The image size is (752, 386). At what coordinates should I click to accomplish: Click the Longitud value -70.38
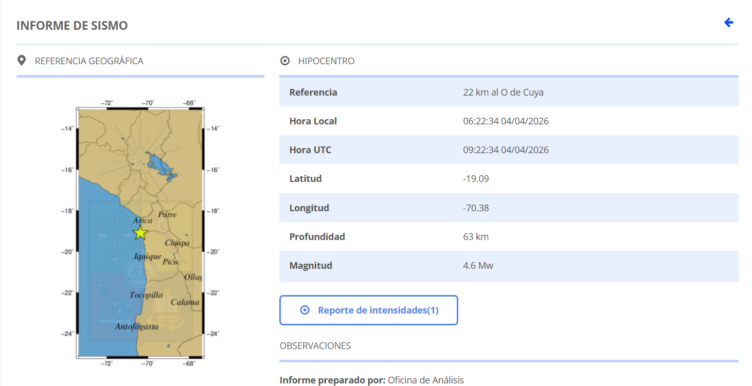pyautogui.click(x=475, y=208)
